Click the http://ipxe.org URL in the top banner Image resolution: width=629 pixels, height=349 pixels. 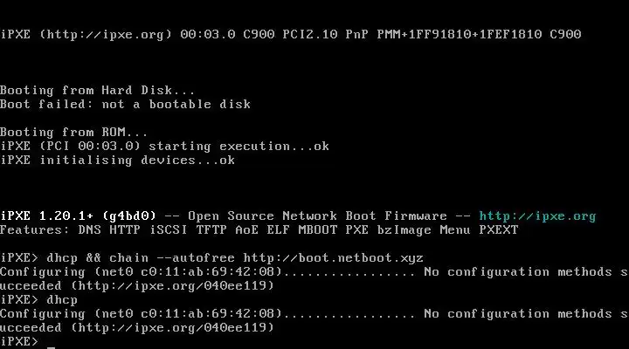[x=106, y=35]
